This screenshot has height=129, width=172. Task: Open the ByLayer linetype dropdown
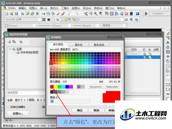pyautogui.click(x=54, y=25)
